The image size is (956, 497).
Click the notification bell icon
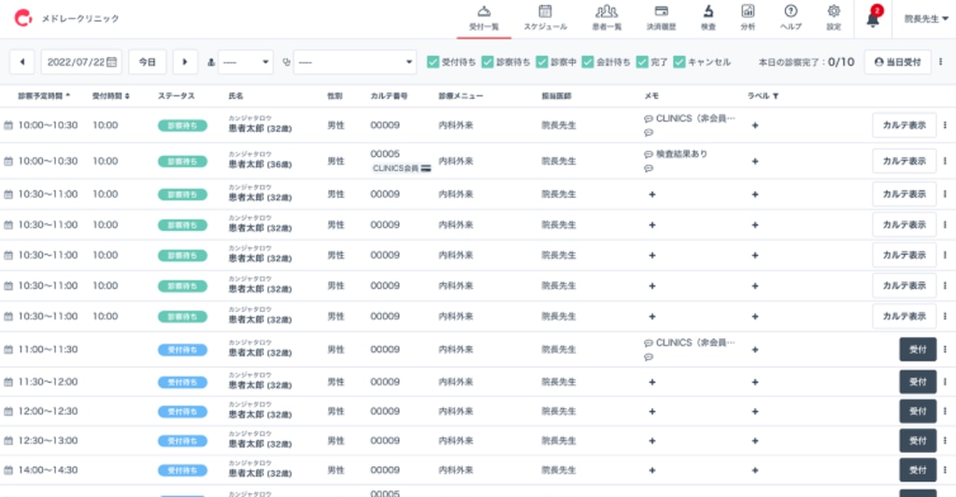coord(874,19)
